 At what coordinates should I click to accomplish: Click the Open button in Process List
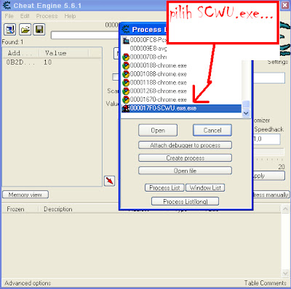click(x=158, y=130)
